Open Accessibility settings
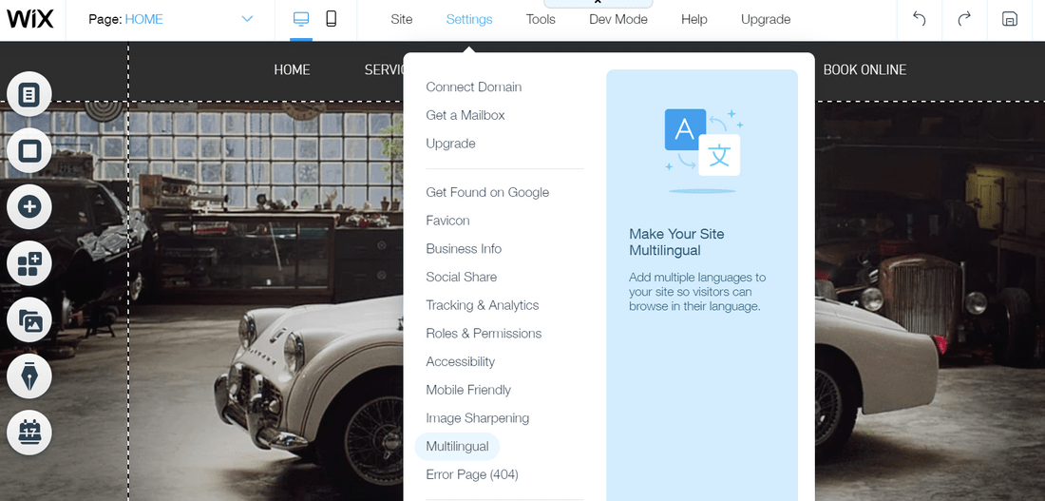The image size is (1045, 501). coord(461,361)
